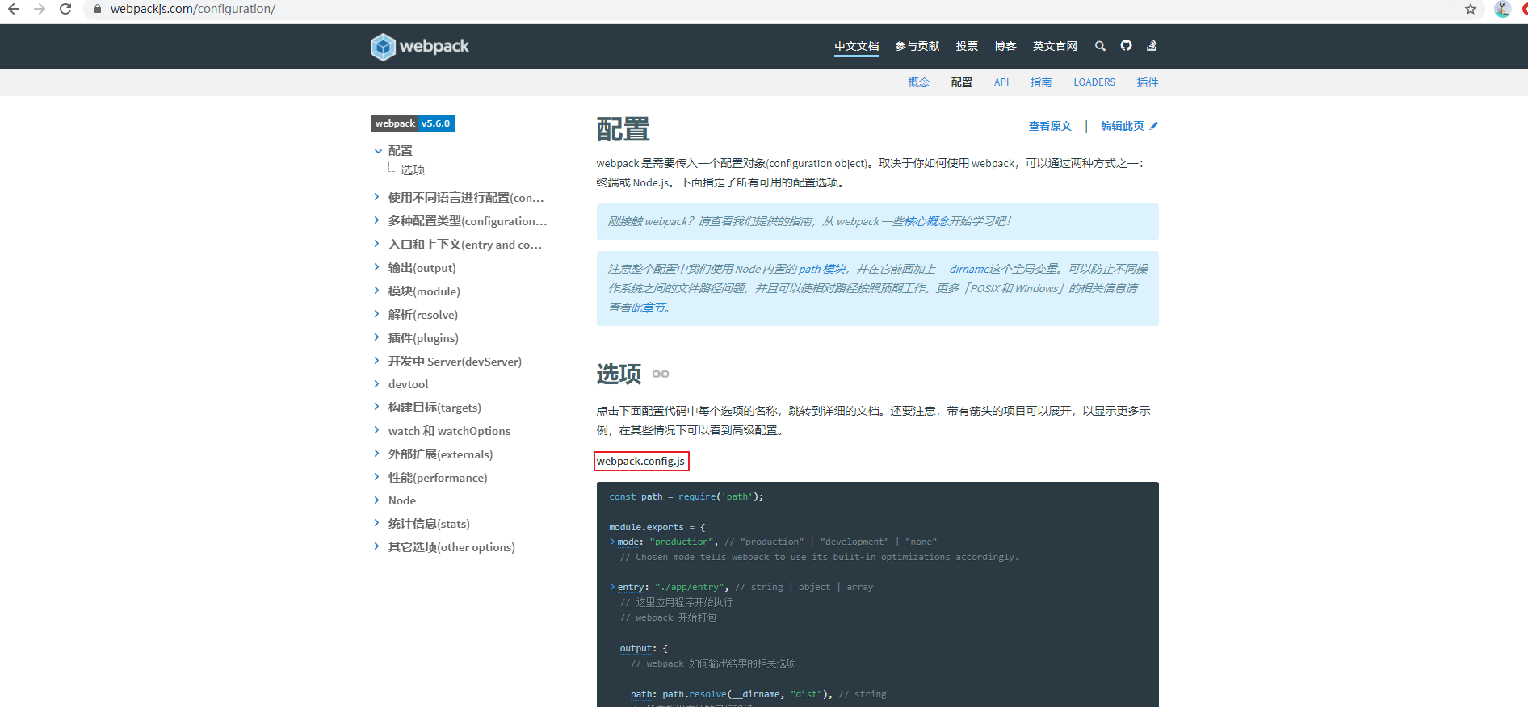Open 开发中 Server(devServer) in sidebar
This screenshot has height=707, width=1528.
[455, 361]
